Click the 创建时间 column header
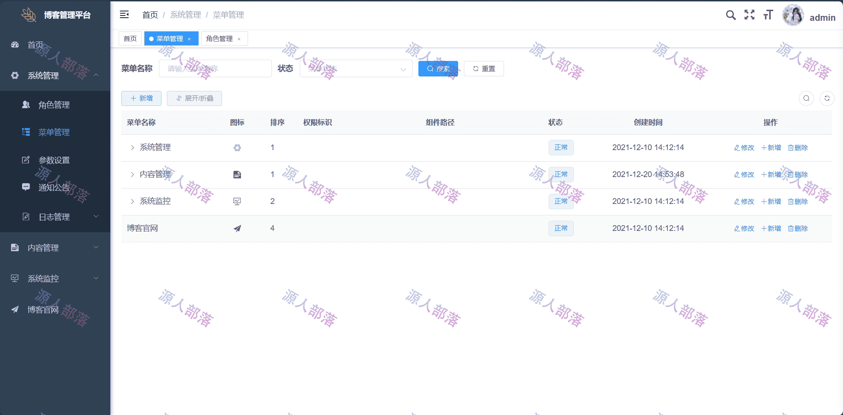 coord(648,122)
